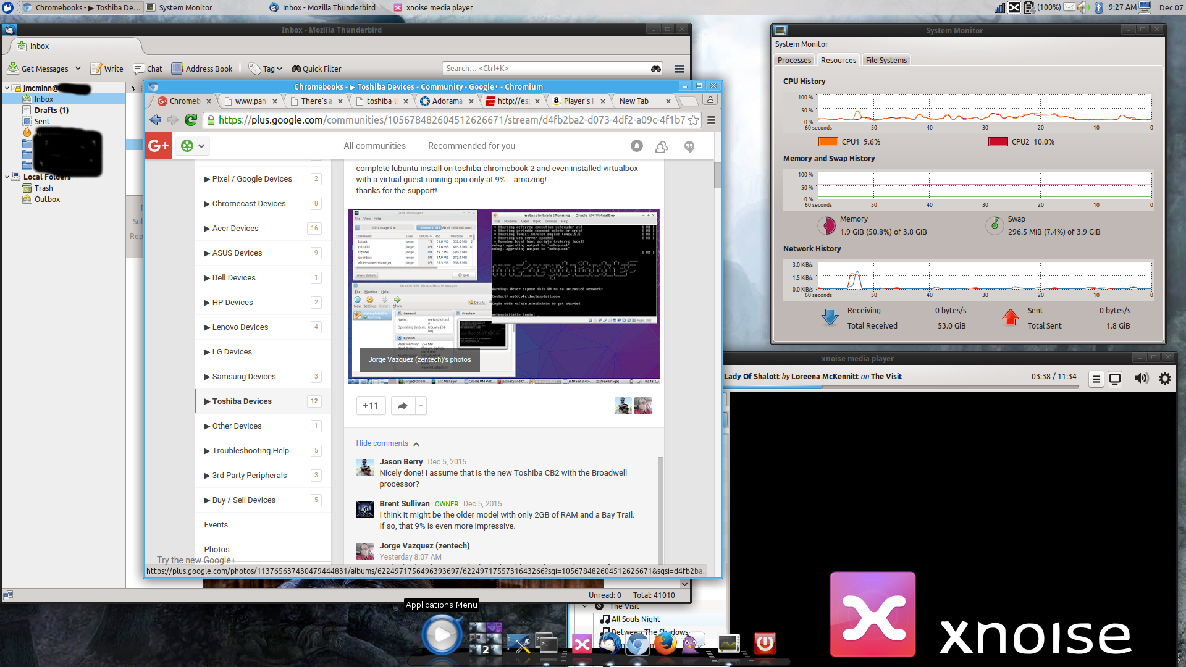Select All Souls Night track
This screenshot has height=667, width=1186.
point(635,619)
